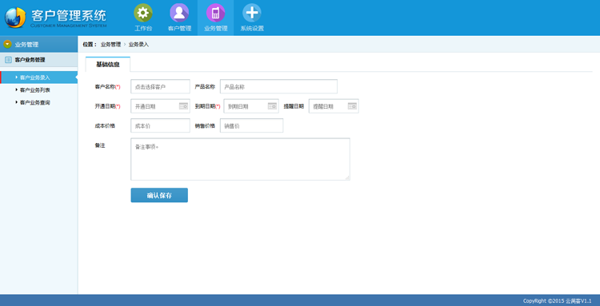Open the 客户管理 person icon

pos(179,13)
